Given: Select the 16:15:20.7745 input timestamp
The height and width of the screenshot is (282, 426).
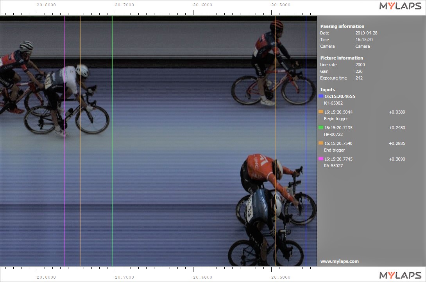Looking at the screenshot, I should 338,159.
